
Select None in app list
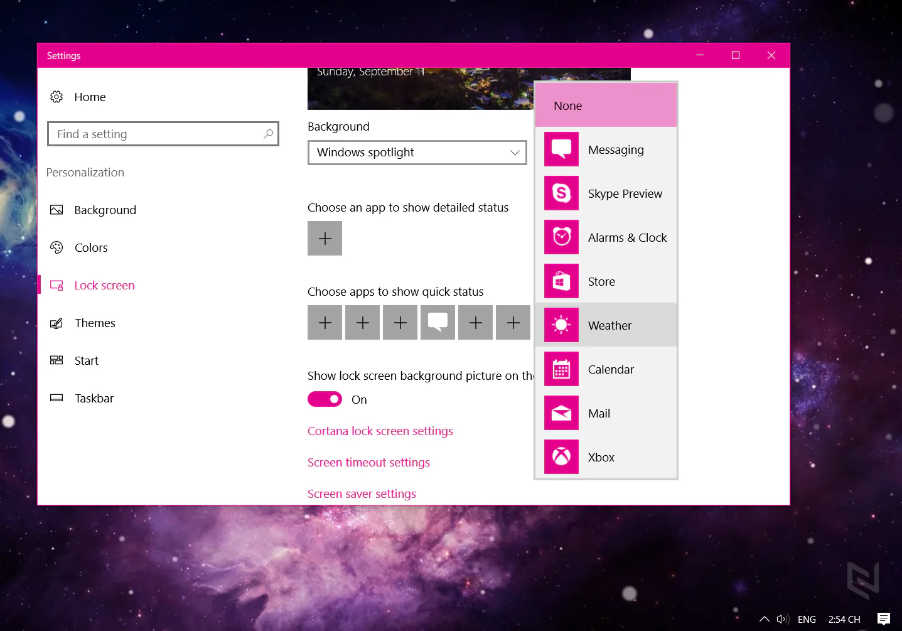coord(606,105)
